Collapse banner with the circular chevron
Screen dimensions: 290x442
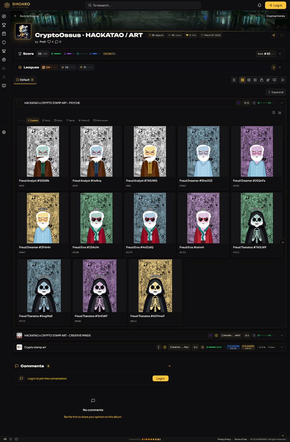[284, 27]
